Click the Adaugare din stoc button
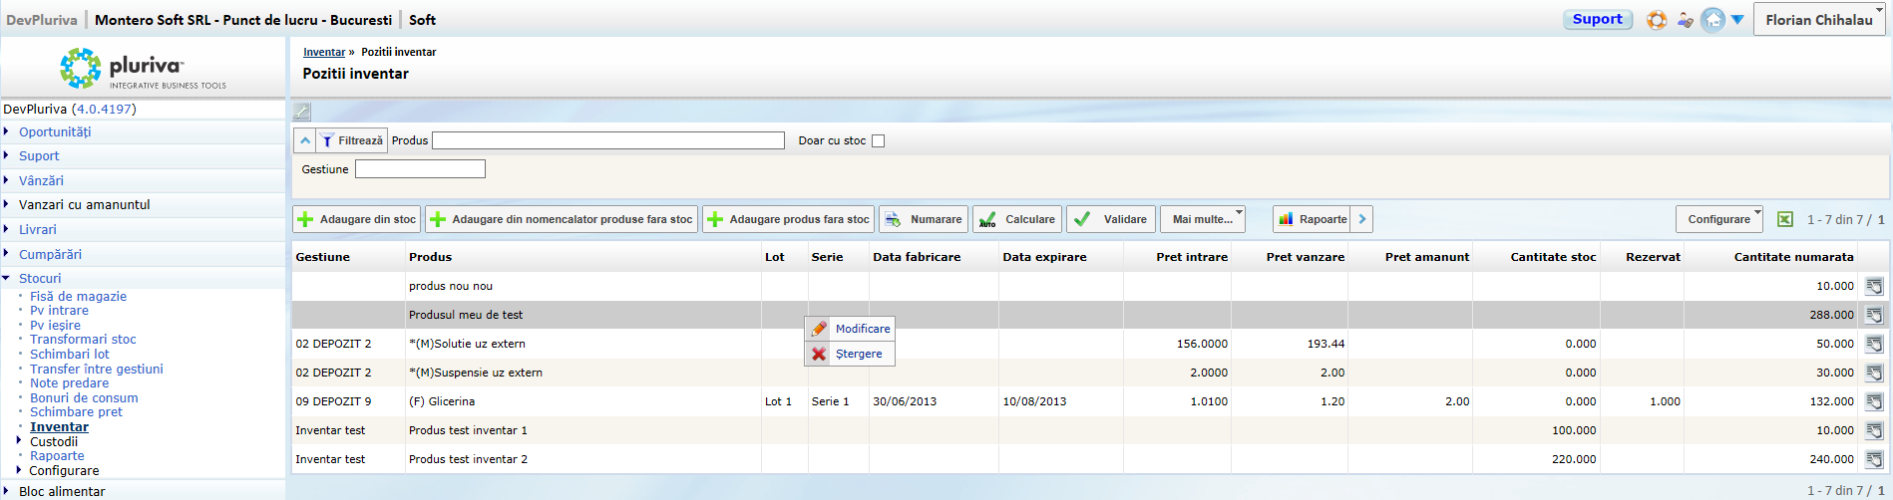1893x500 pixels. 356,219
